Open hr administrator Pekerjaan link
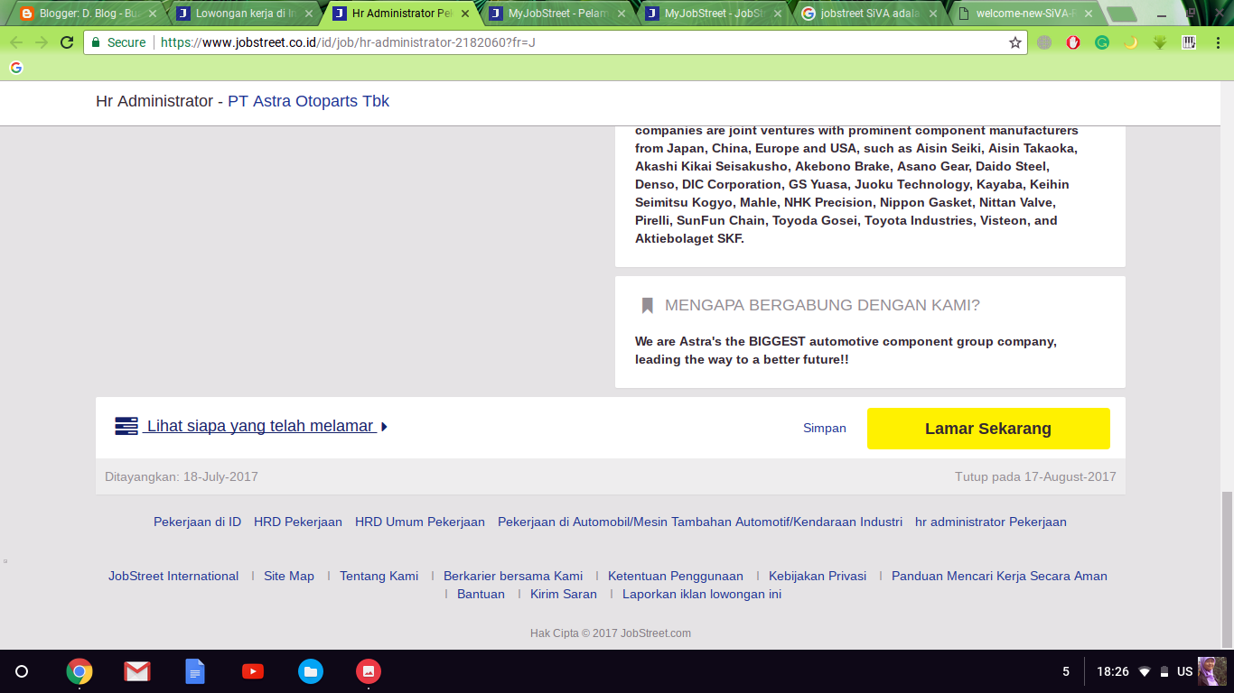 (991, 522)
